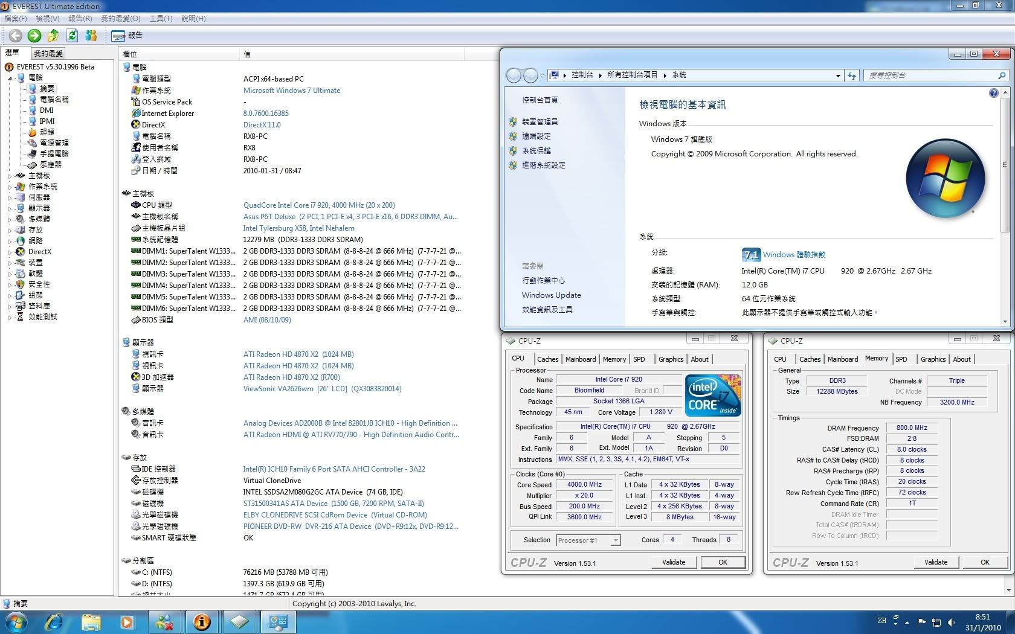
Task: Click the users icon in EVEREST toolbar
Action: click(91, 36)
